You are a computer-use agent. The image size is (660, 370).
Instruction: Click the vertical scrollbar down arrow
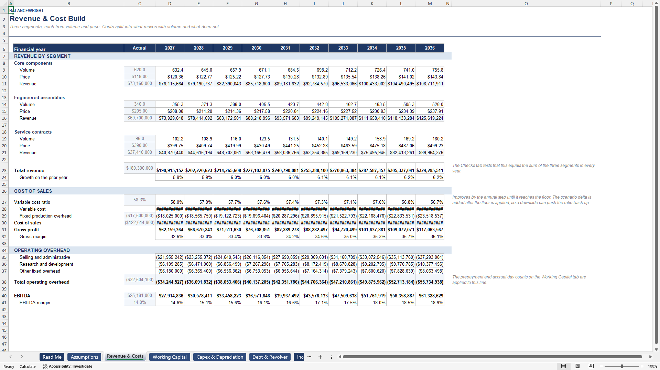coord(657,349)
